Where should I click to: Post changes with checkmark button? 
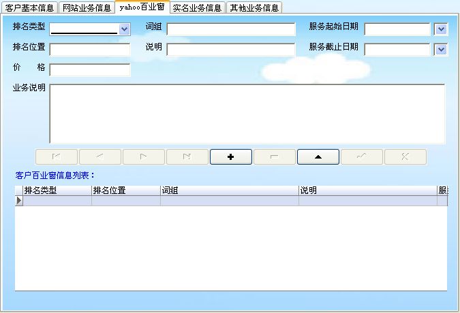point(362,156)
